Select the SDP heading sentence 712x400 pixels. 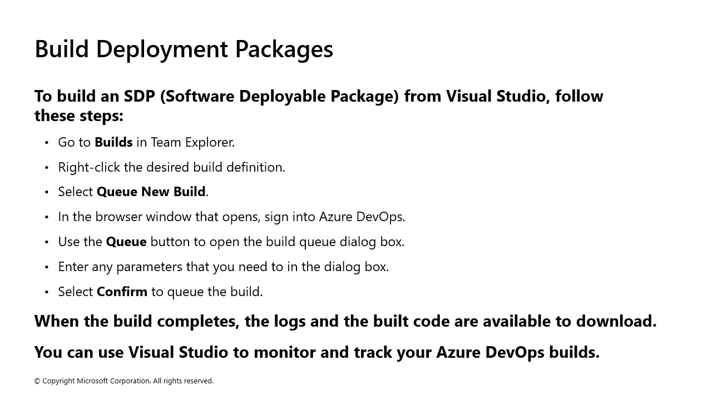pyautogui.click(x=318, y=106)
